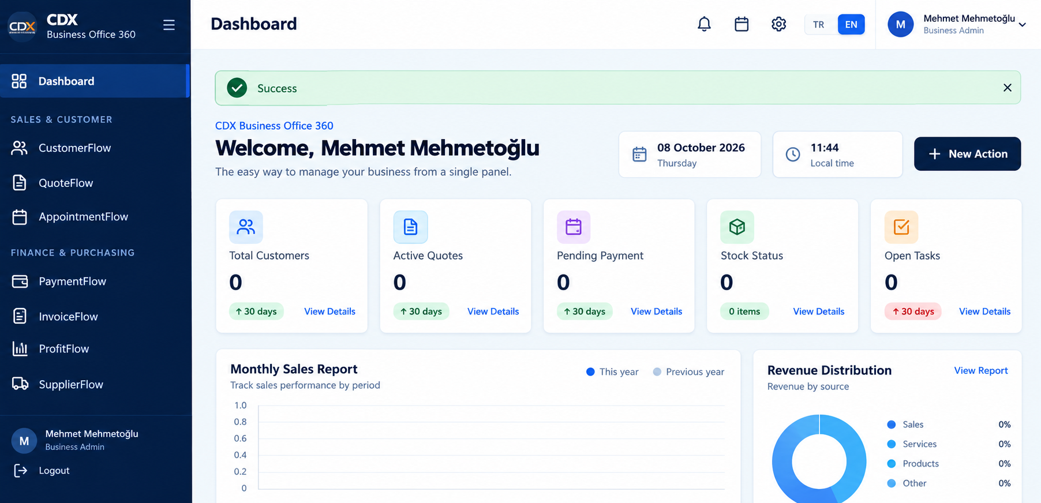Click the green Success checkmark icon
This screenshot has width=1041, height=503.
pyautogui.click(x=237, y=88)
